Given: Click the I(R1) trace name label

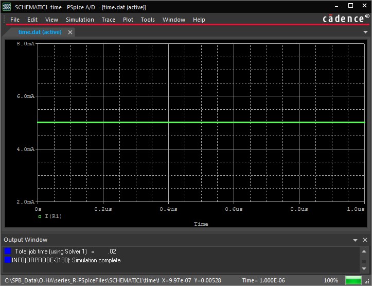Looking at the screenshot, I should pos(53,217).
